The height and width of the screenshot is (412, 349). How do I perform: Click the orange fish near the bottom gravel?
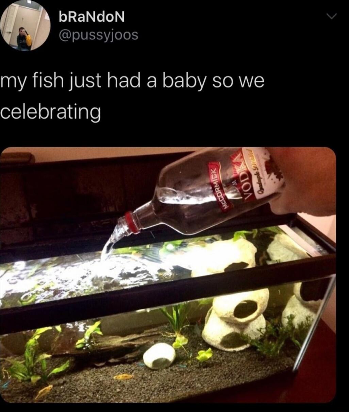click(x=123, y=376)
